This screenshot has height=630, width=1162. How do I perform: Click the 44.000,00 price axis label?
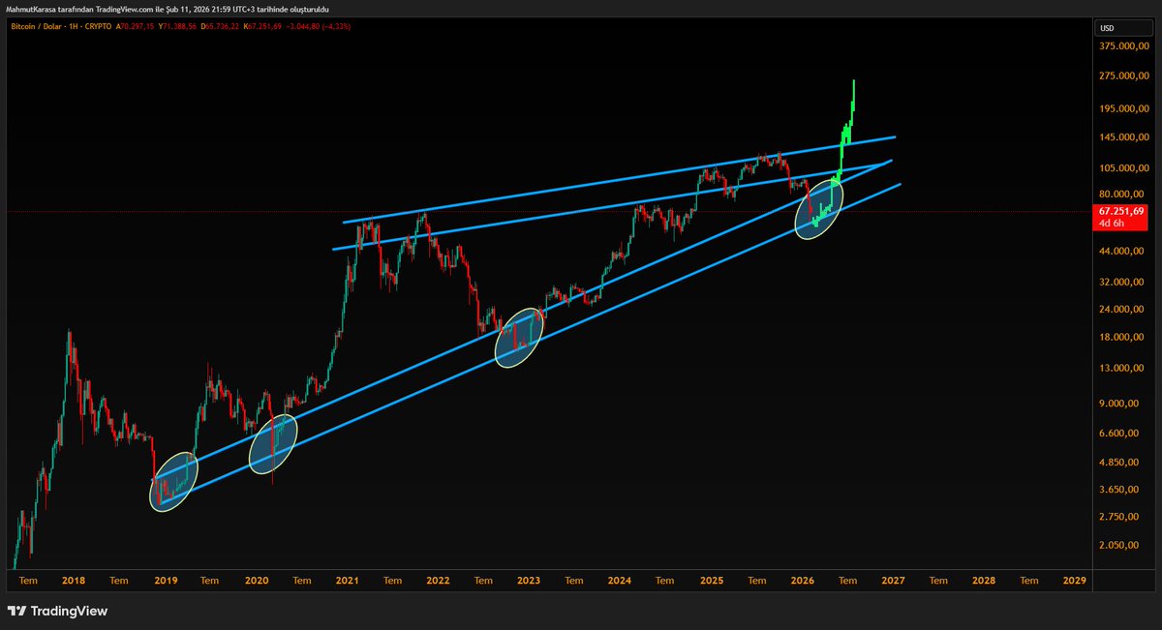1123,252
